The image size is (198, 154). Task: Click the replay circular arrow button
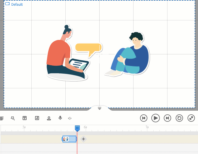179,118
